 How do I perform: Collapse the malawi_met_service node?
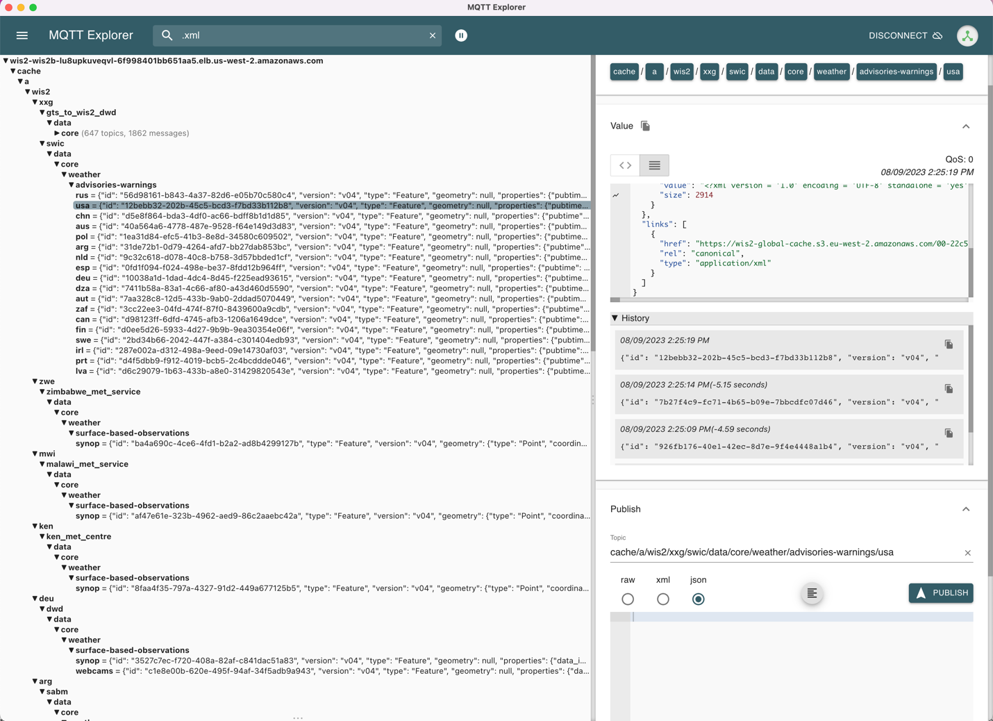(x=42, y=464)
